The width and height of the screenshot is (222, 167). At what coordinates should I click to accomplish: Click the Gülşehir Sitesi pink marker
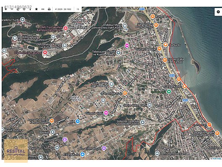point(106,113)
